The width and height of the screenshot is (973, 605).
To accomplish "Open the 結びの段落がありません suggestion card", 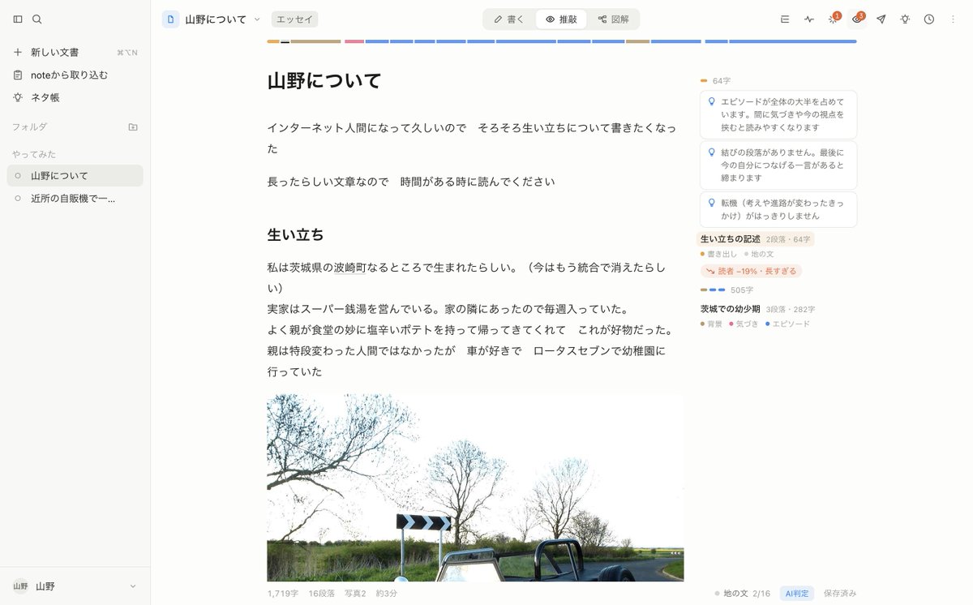I will tap(778, 165).
